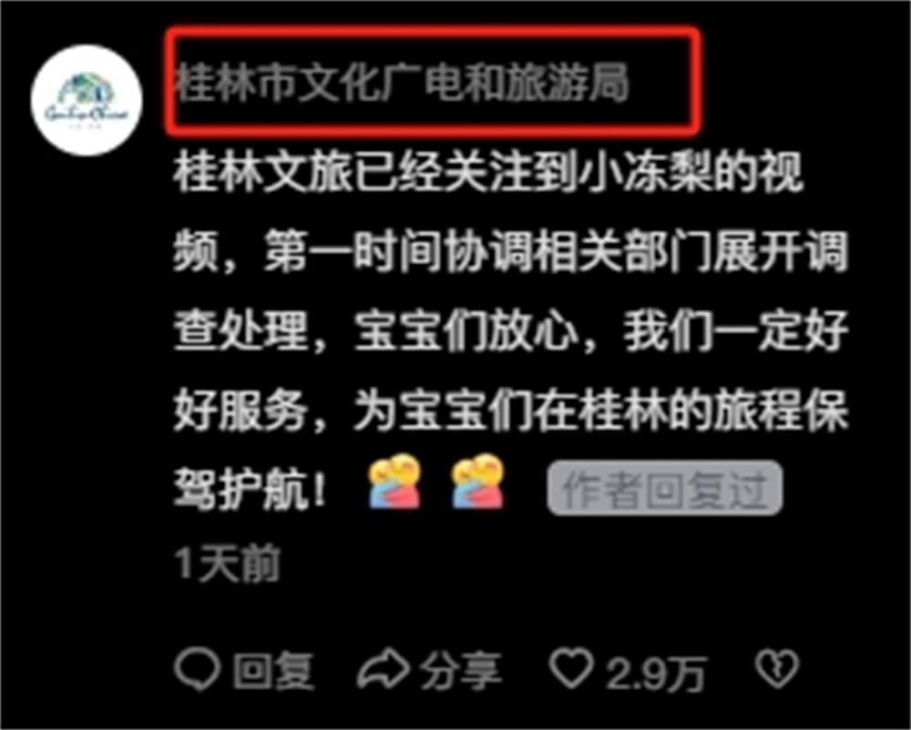Dislike the comment with the broken heart icon

(777, 669)
